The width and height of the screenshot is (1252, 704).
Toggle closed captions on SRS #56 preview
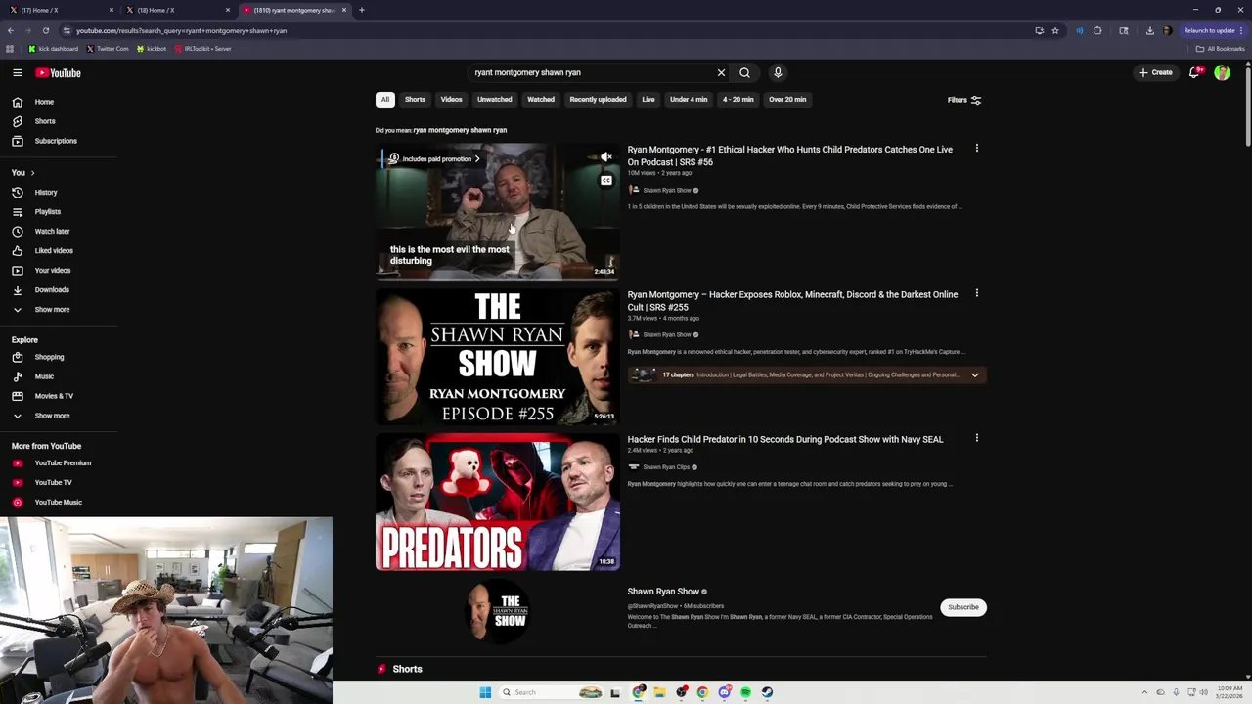point(605,181)
